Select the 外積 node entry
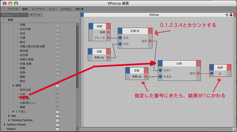This screenshot has width=237, height=132. [23, 38]
